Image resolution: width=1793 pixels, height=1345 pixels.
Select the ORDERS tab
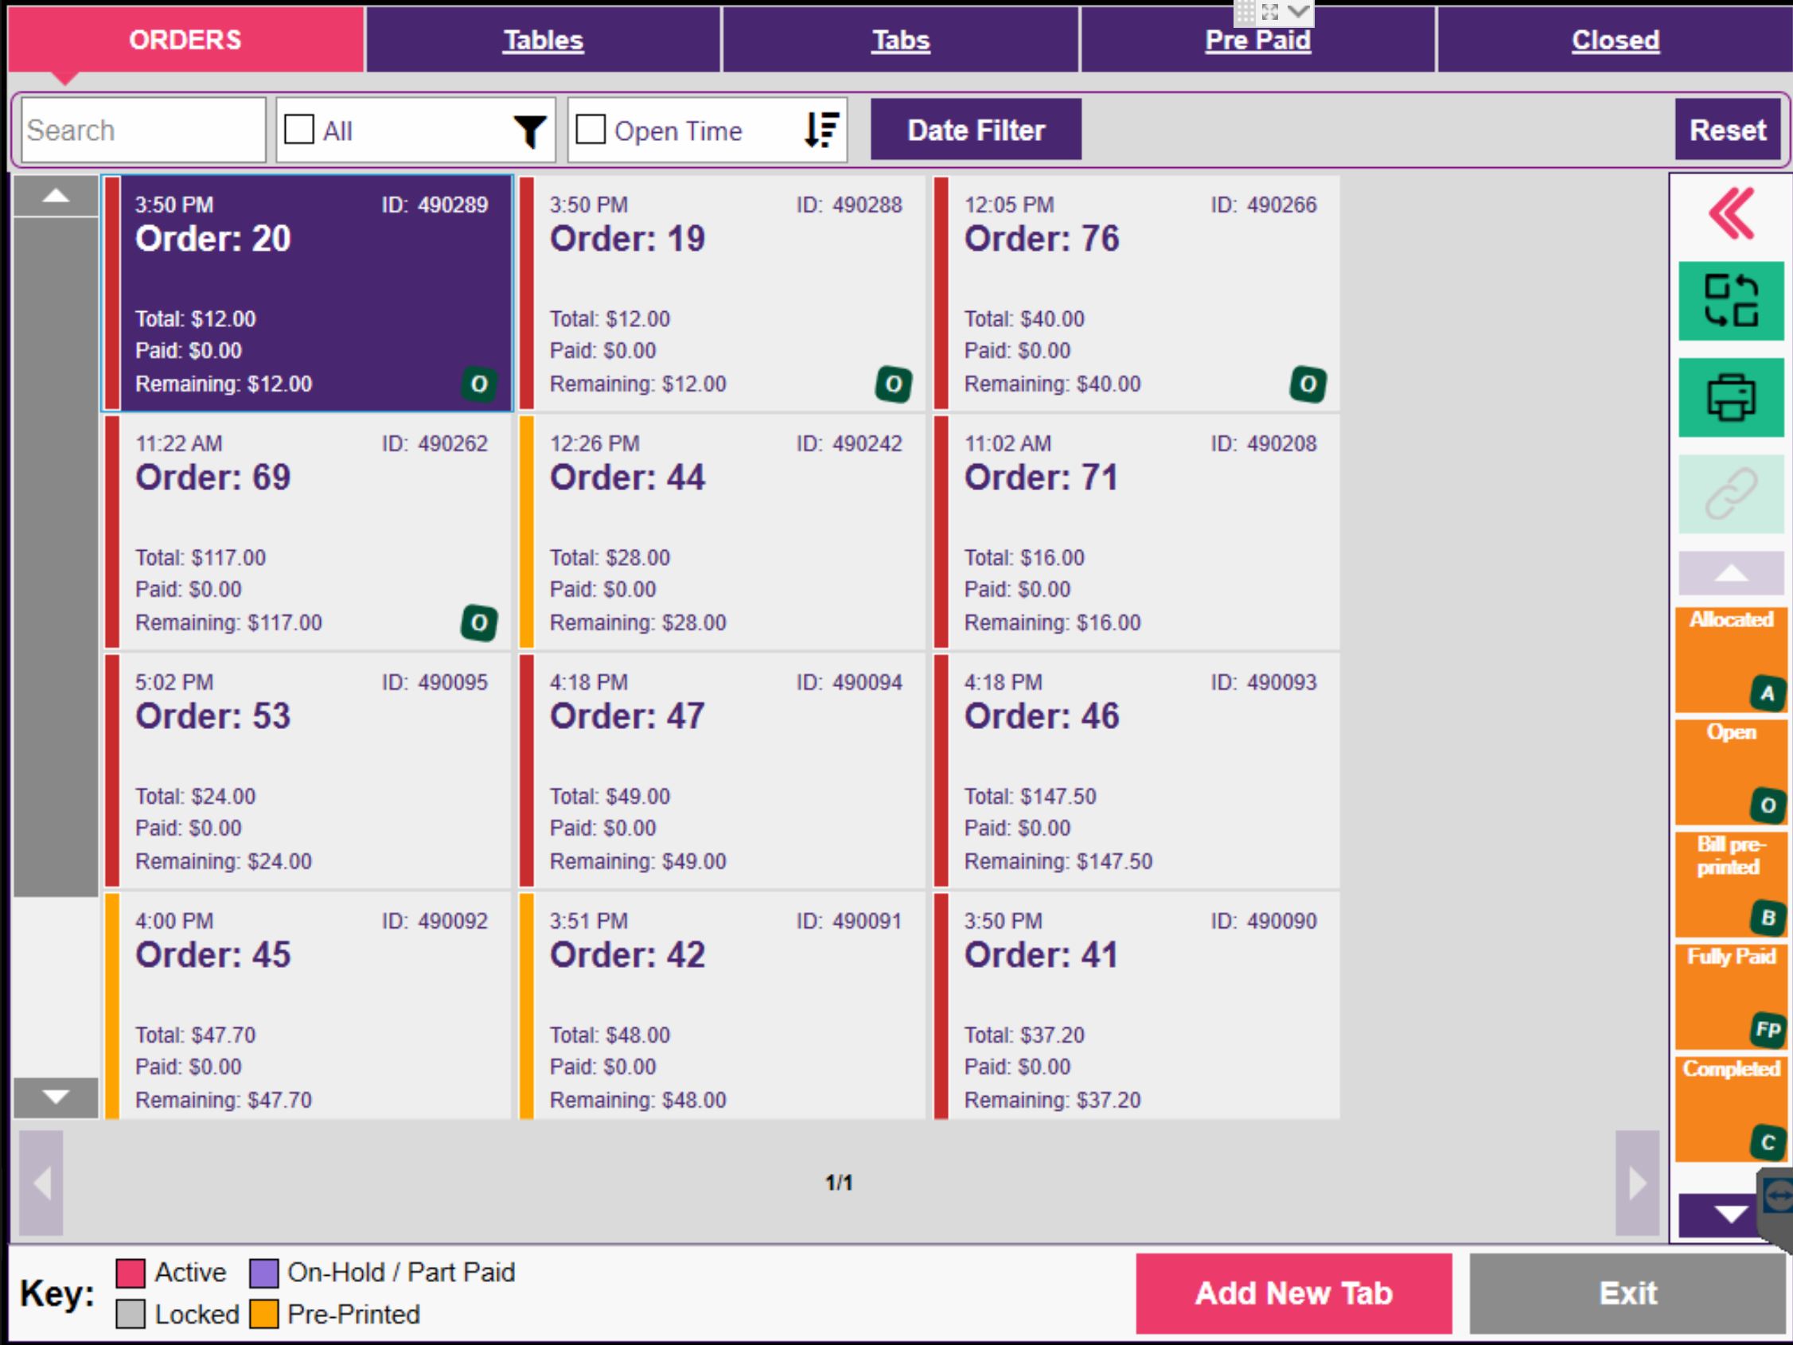pos(185,40)
